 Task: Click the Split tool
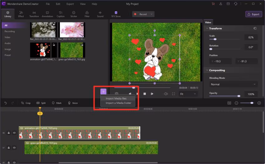(x=41, y=103)
